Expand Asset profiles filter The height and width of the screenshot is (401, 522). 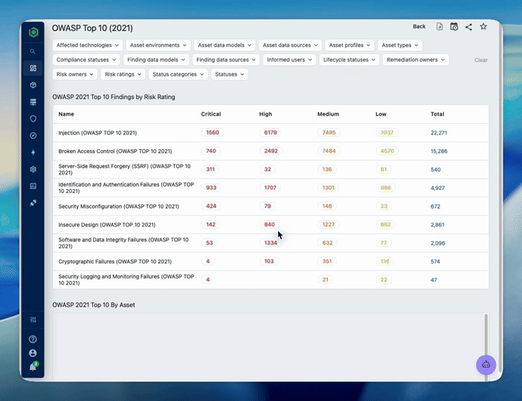point(350,46)
